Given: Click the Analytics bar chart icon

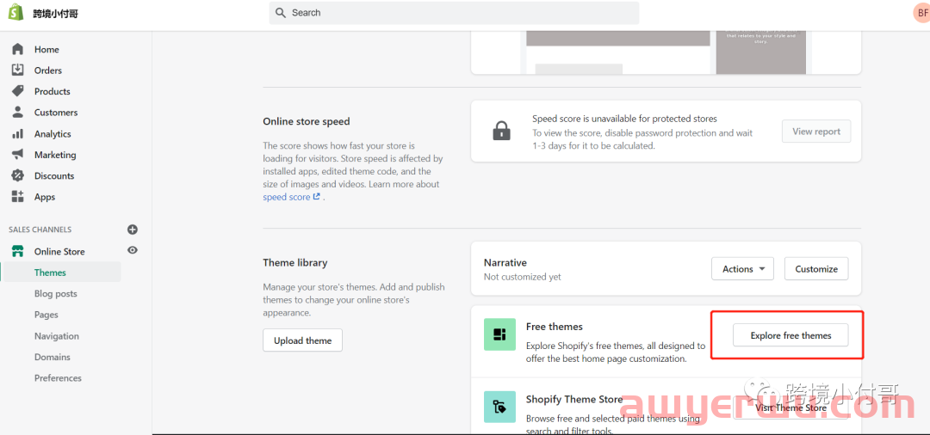Looking at the screenshot, I should (x=18, y=134).
